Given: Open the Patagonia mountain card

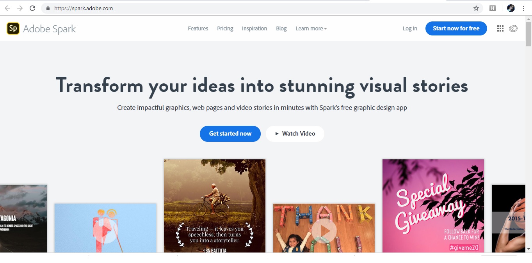Looking at the screenshot, I should pyautogui.click(x=23, y=219).
